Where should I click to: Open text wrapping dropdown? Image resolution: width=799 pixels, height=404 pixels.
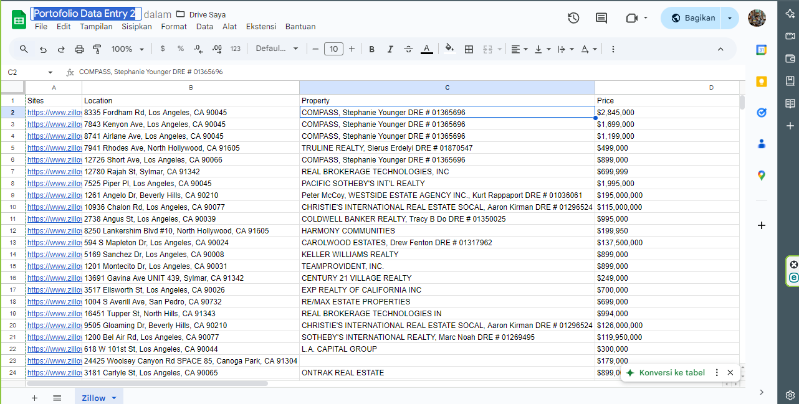click(x=565, y=49)
